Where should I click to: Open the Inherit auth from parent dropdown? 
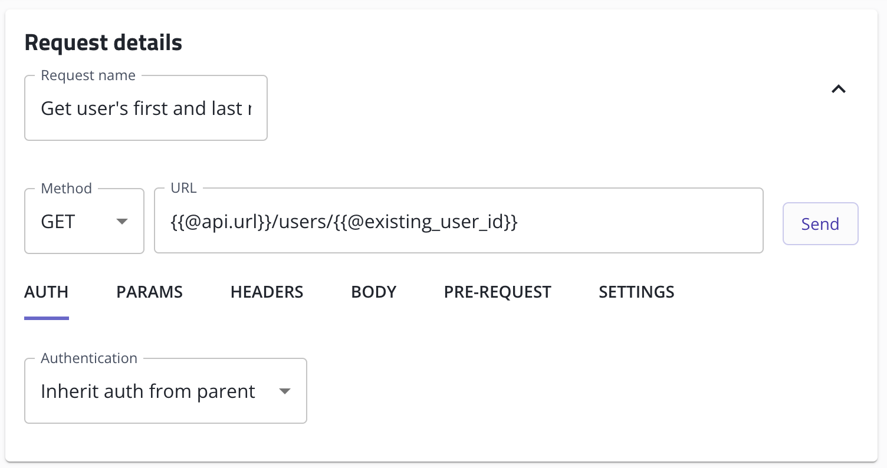coord(166,391)
